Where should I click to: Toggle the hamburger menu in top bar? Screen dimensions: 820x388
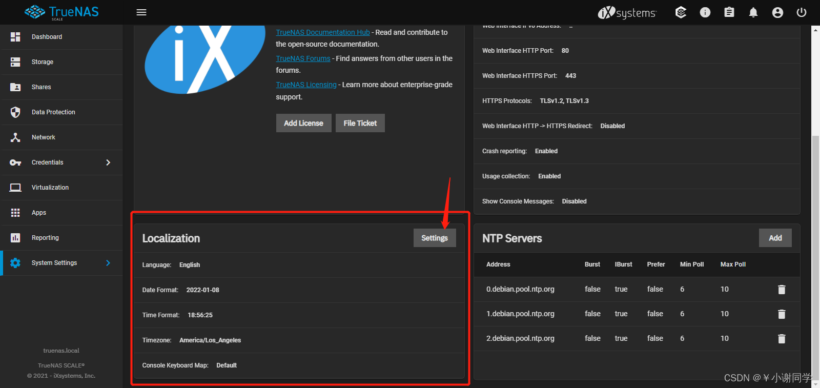click(x=141, y=12)
